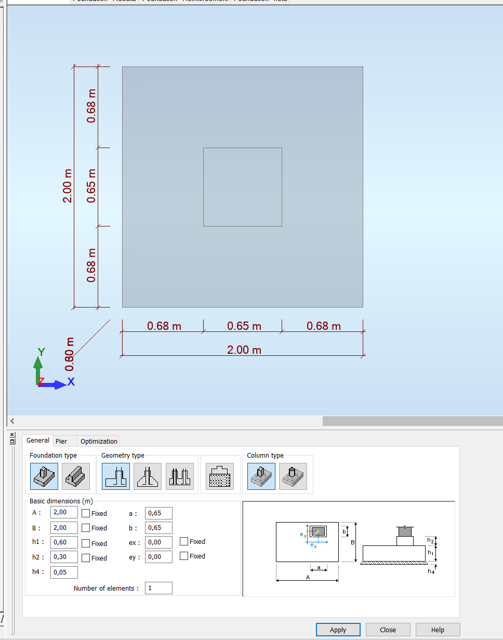Open Help for the foundation dialog
Screen dimensions: 503x640
[x=438, y=629]
